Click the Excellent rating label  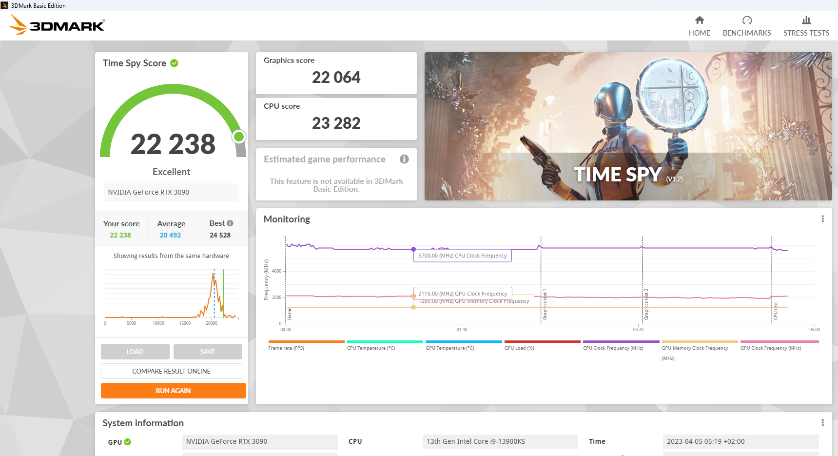(x=171, y=172)
